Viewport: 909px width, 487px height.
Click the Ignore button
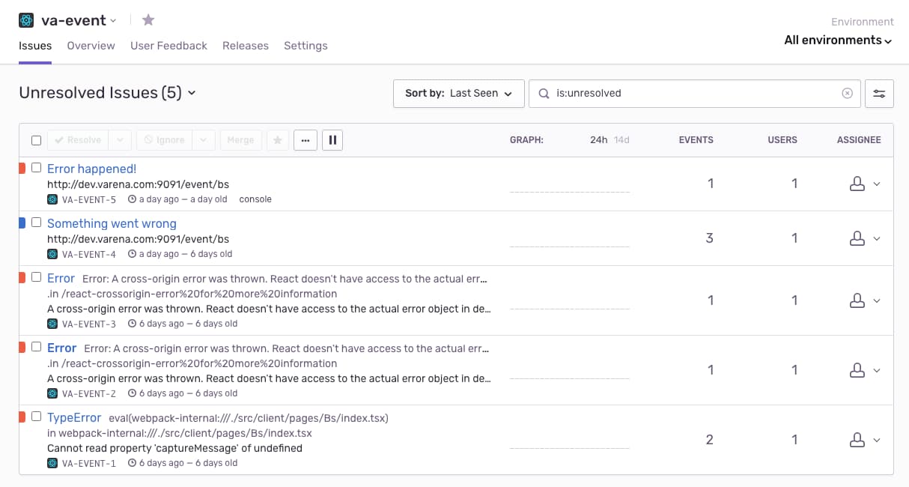coord(164,140)
